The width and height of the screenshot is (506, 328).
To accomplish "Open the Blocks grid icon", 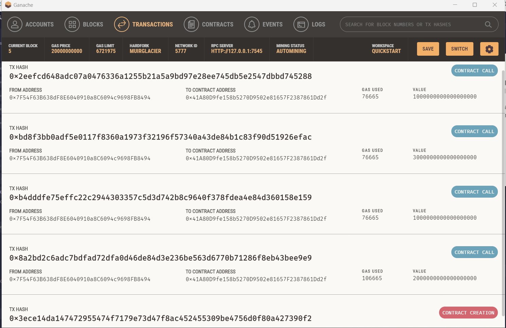I will pyautogui.click(x=72, y=24).
